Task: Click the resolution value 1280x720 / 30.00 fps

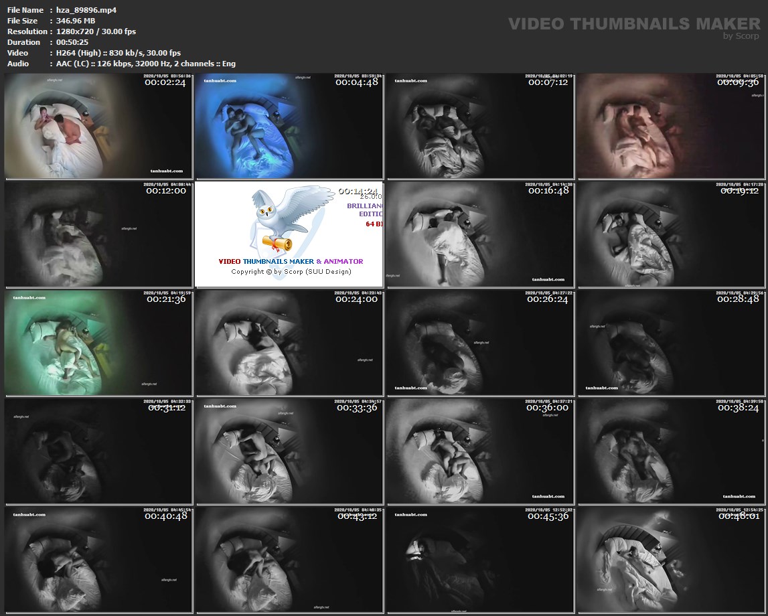Action: pyautogui.click(x=96, y=31)
